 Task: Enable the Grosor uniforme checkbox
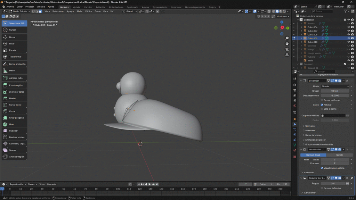click(322, 100)
